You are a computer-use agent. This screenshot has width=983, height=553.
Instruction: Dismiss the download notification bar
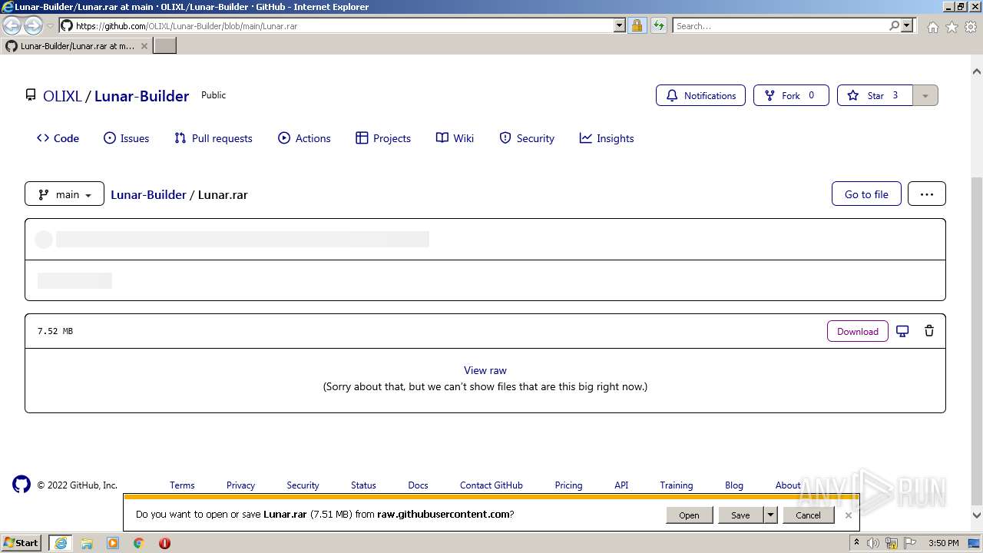click(848, 515)
